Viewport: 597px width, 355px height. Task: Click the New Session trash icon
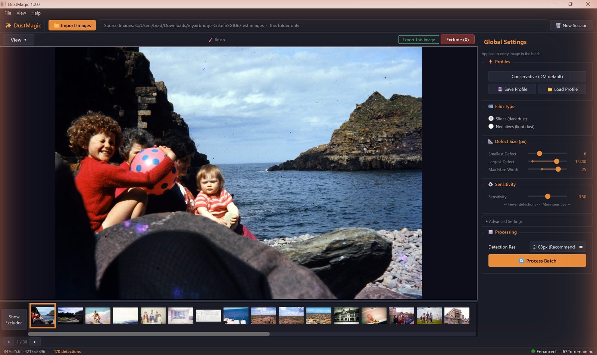point(558,25)
